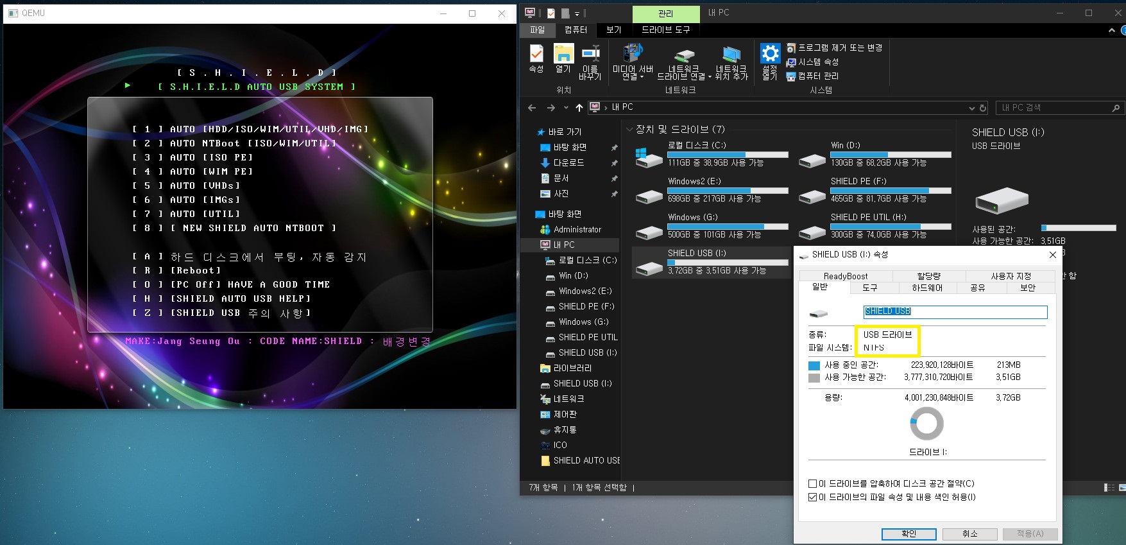Select the SHIELD PE UTIL (H:) drive tile
Screen dimensions: 1126x545
874,226
